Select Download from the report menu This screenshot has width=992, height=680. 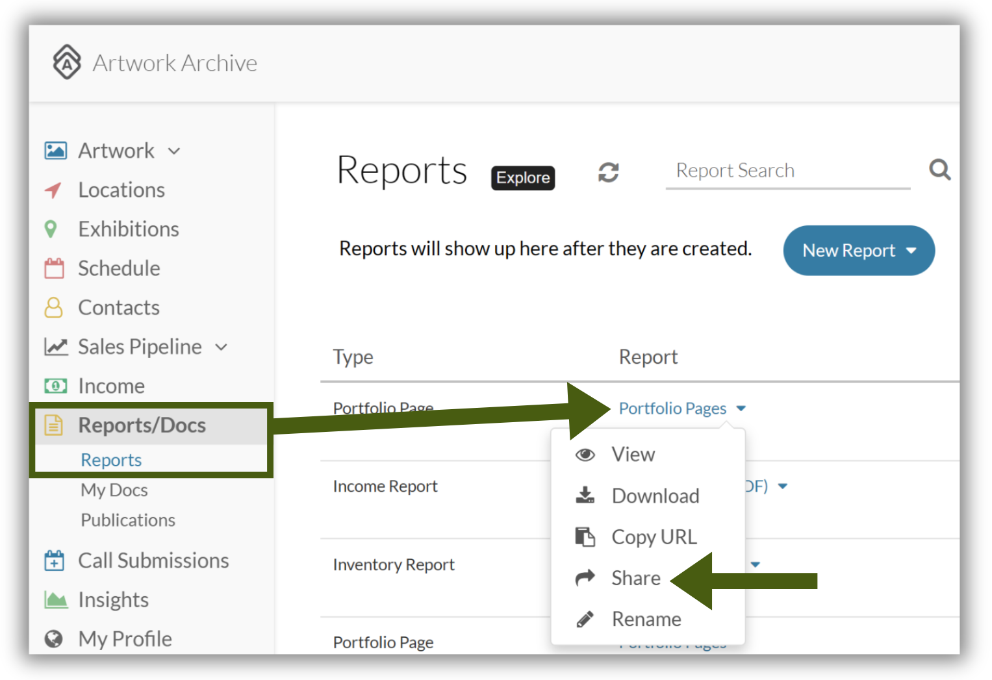point(655,496)
